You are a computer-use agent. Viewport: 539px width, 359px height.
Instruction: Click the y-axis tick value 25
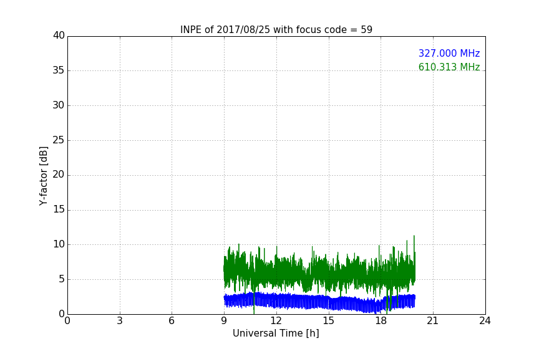[x=59, y=140]
